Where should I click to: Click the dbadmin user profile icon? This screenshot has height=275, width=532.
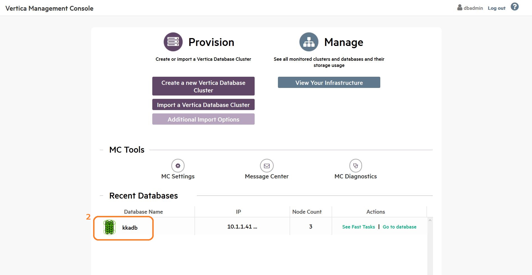click(x=460, y=8)
